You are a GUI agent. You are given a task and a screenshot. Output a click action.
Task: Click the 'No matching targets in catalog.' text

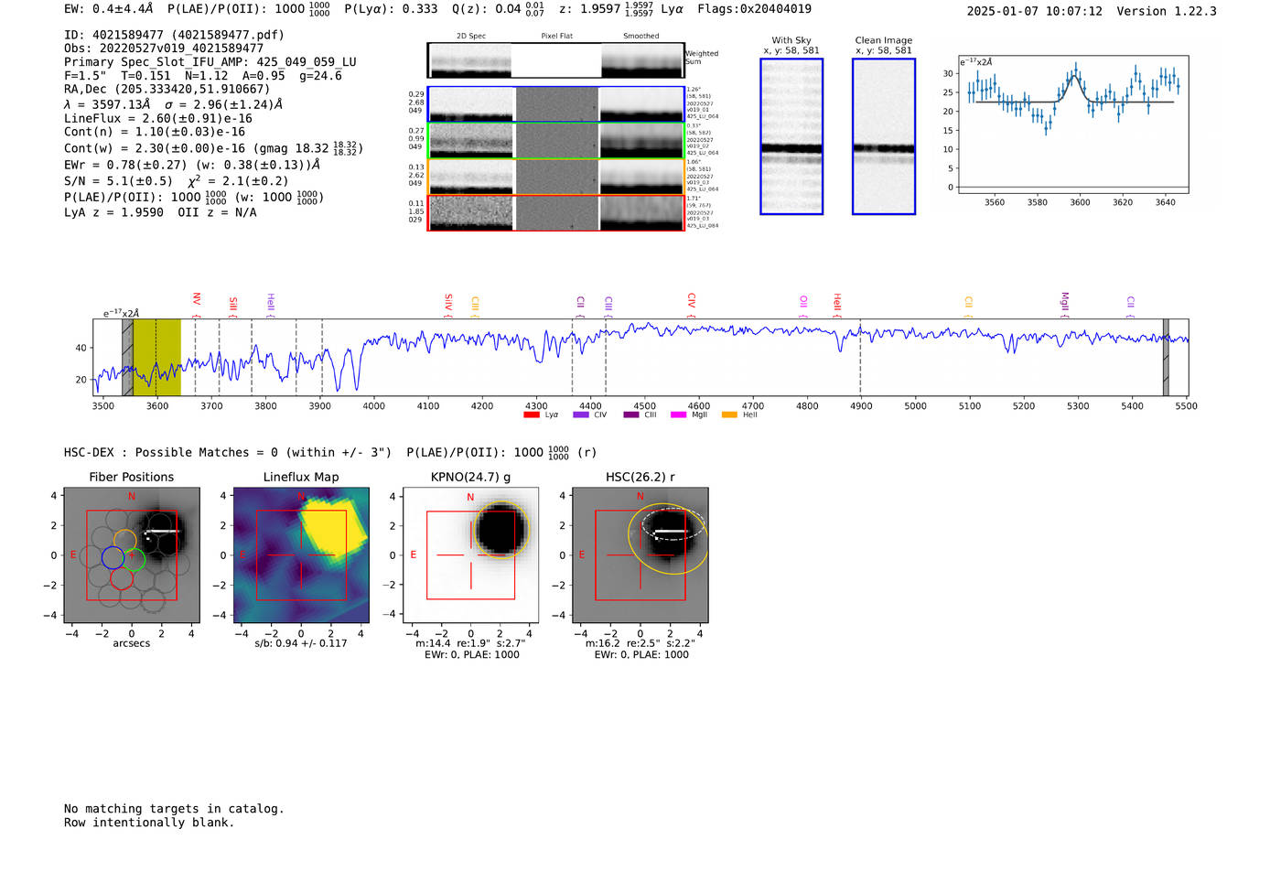(x=174, y=809)
